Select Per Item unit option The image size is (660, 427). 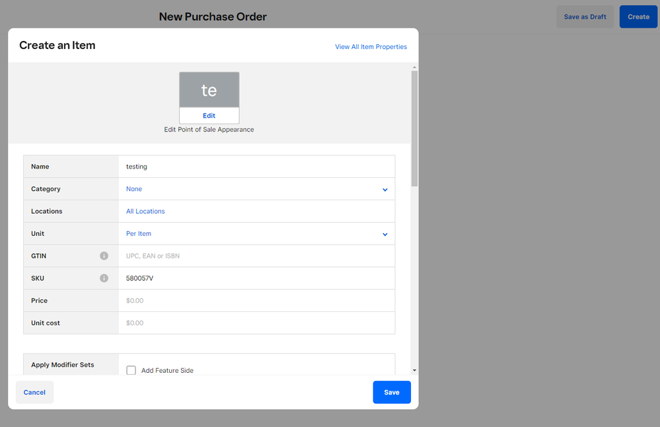coord(138,233)
